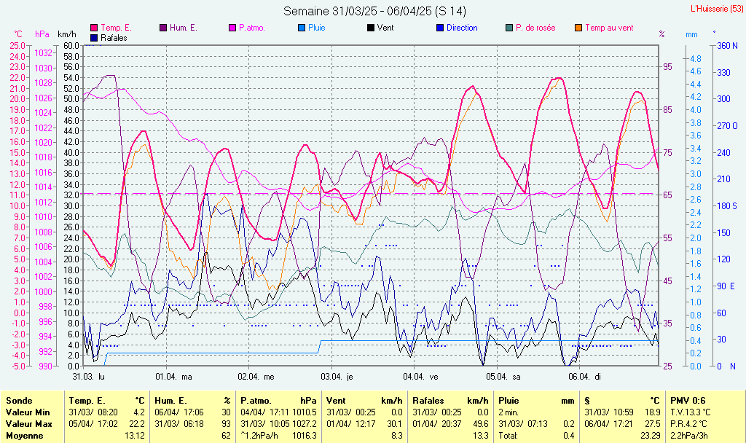This screenshot has width=746, height=443.
Task: Click the 'mm' rain axis unit label above the chart
Action: [691, 34]
